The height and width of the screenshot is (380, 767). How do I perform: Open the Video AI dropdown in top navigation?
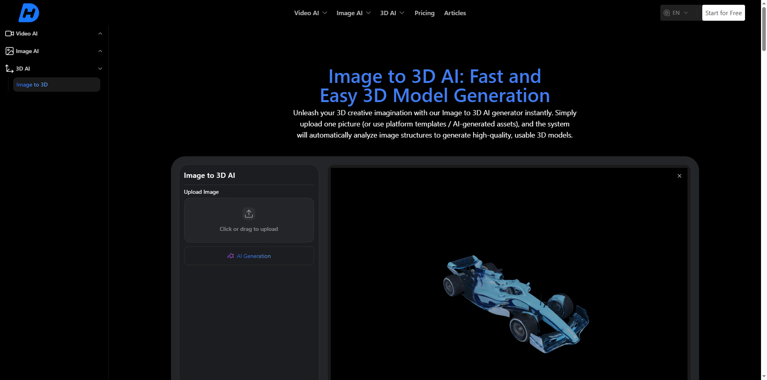(310, 13)
